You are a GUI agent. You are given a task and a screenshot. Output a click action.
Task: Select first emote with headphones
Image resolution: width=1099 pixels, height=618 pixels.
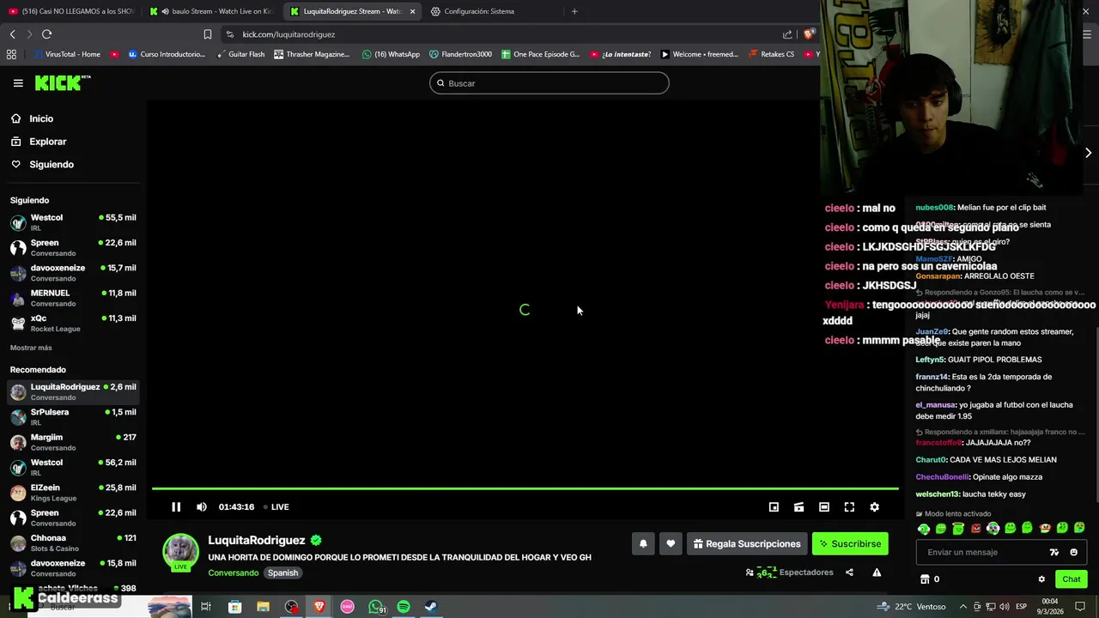point(924,529)
